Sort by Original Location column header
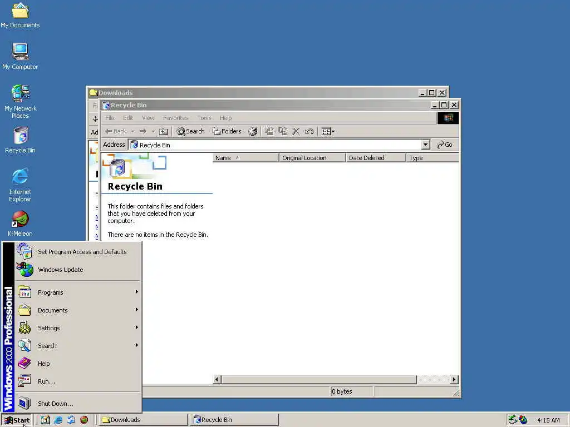Viewport: 570px width, 427px height. 313,158
